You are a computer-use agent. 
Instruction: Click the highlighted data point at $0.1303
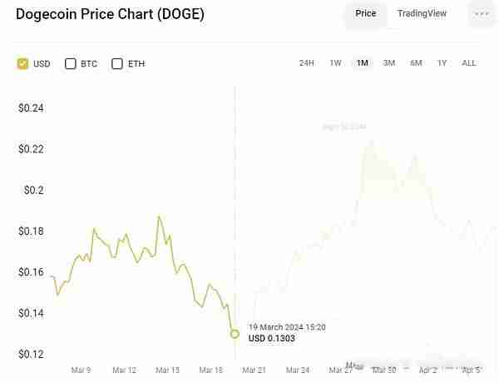pos(235,334)
